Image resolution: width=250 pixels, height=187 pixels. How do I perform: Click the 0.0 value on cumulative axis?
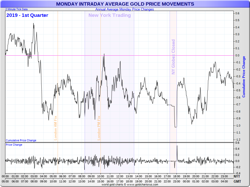(x=237, y=55)
